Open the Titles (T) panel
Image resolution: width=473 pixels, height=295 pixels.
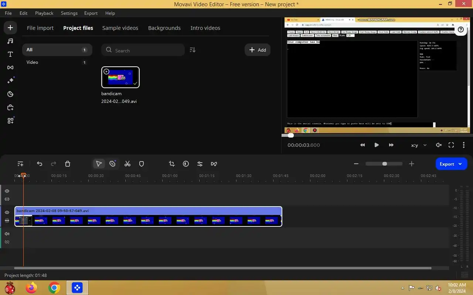point(10,54)
